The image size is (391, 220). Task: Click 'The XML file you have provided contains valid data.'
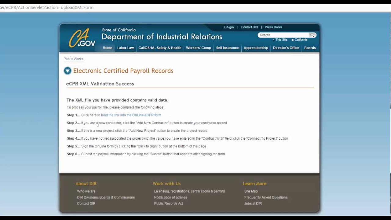(117, 100)
